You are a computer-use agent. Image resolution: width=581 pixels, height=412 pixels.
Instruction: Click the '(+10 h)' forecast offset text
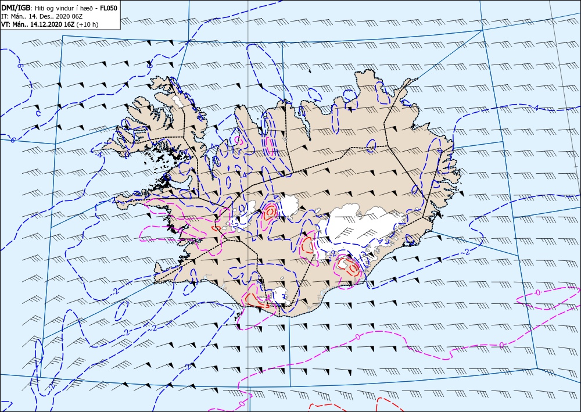tap(88, 24)
